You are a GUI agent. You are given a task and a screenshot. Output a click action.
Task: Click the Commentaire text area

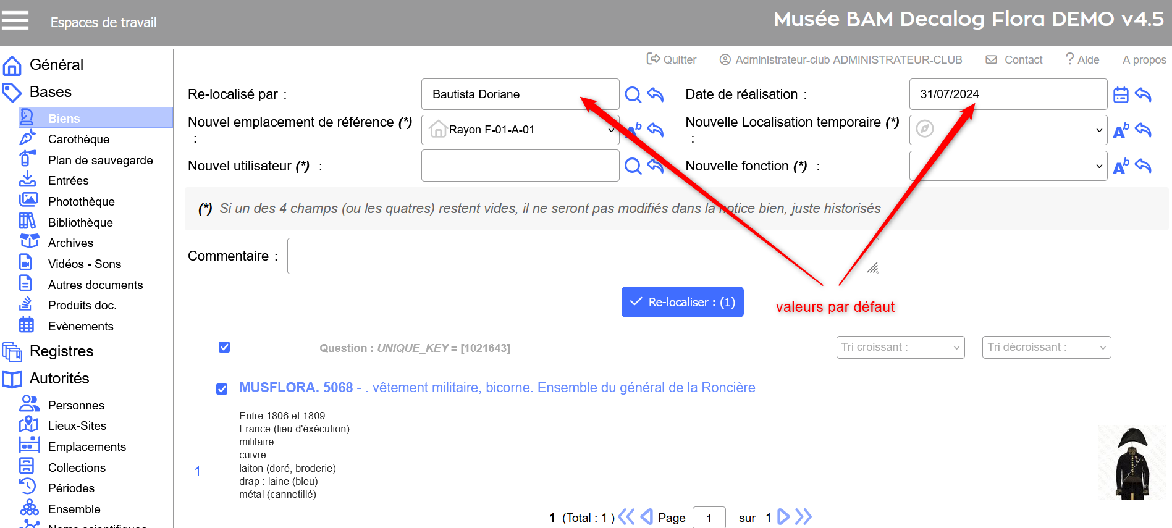[x=582, y=256]
